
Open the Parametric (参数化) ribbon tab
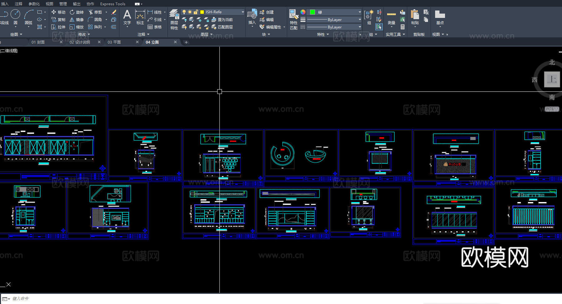34,4
